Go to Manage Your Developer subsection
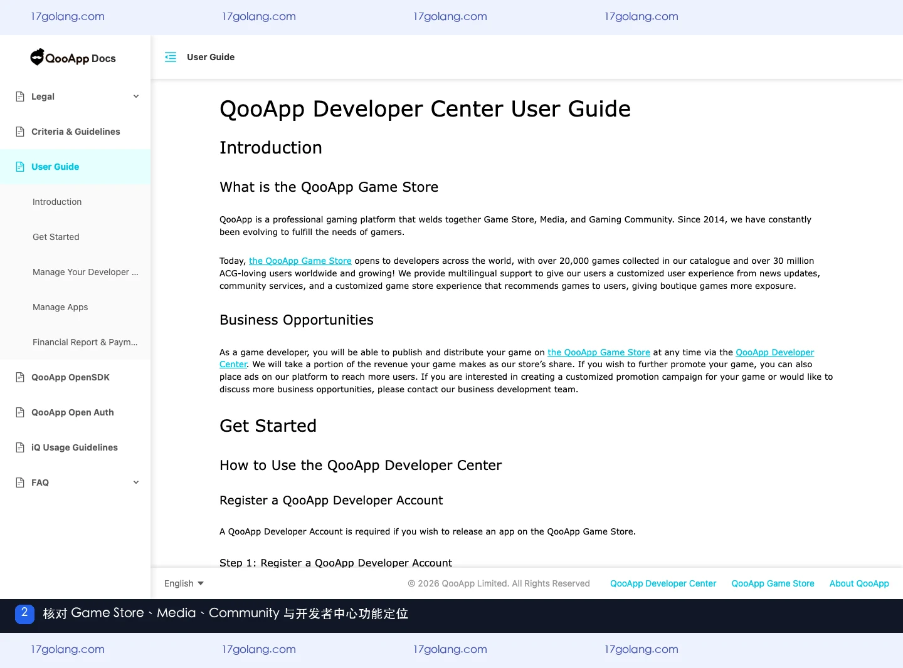Image resolution: width=903 pixels, height=668 pixels. (75, 272)
